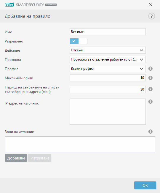Toggle the Разрешено switch
This screenshot has height=193, width=160.
[x=79, y=41]
